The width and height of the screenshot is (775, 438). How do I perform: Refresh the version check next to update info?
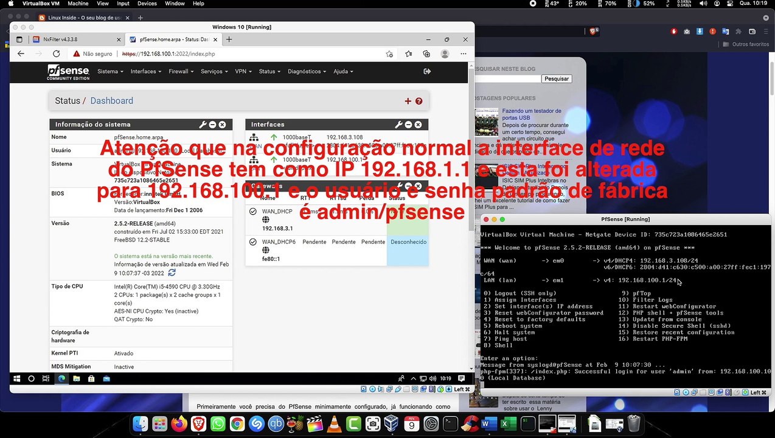pyautogui.click(x=172, y=273)
